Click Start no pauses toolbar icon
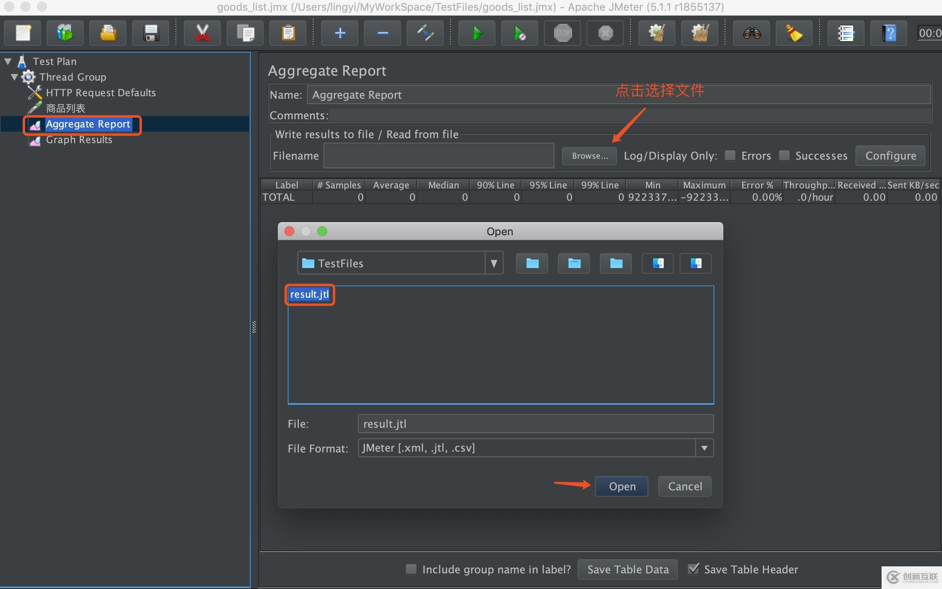This screenshot has width=942, height=589. click(x=519, y=33)
